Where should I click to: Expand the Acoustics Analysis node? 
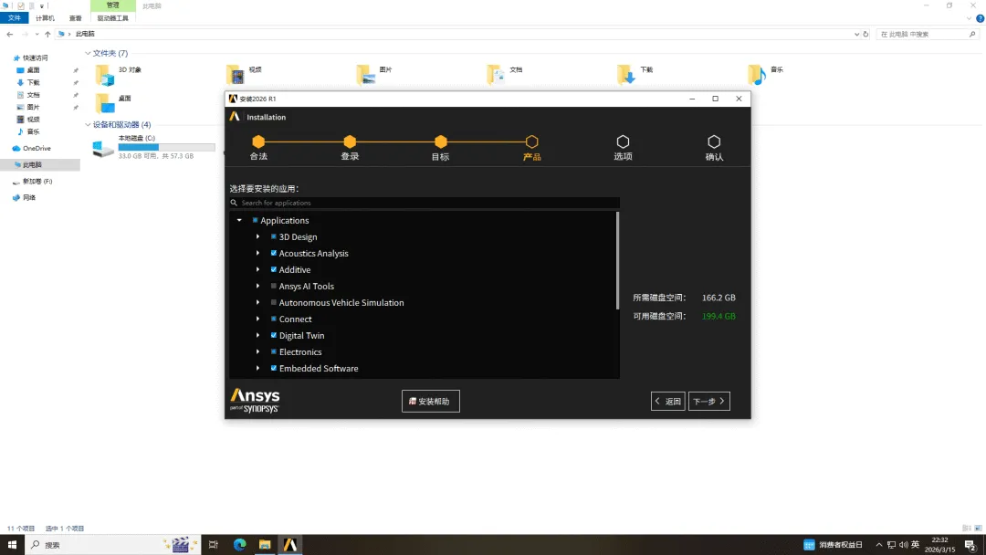coord(257,253)
